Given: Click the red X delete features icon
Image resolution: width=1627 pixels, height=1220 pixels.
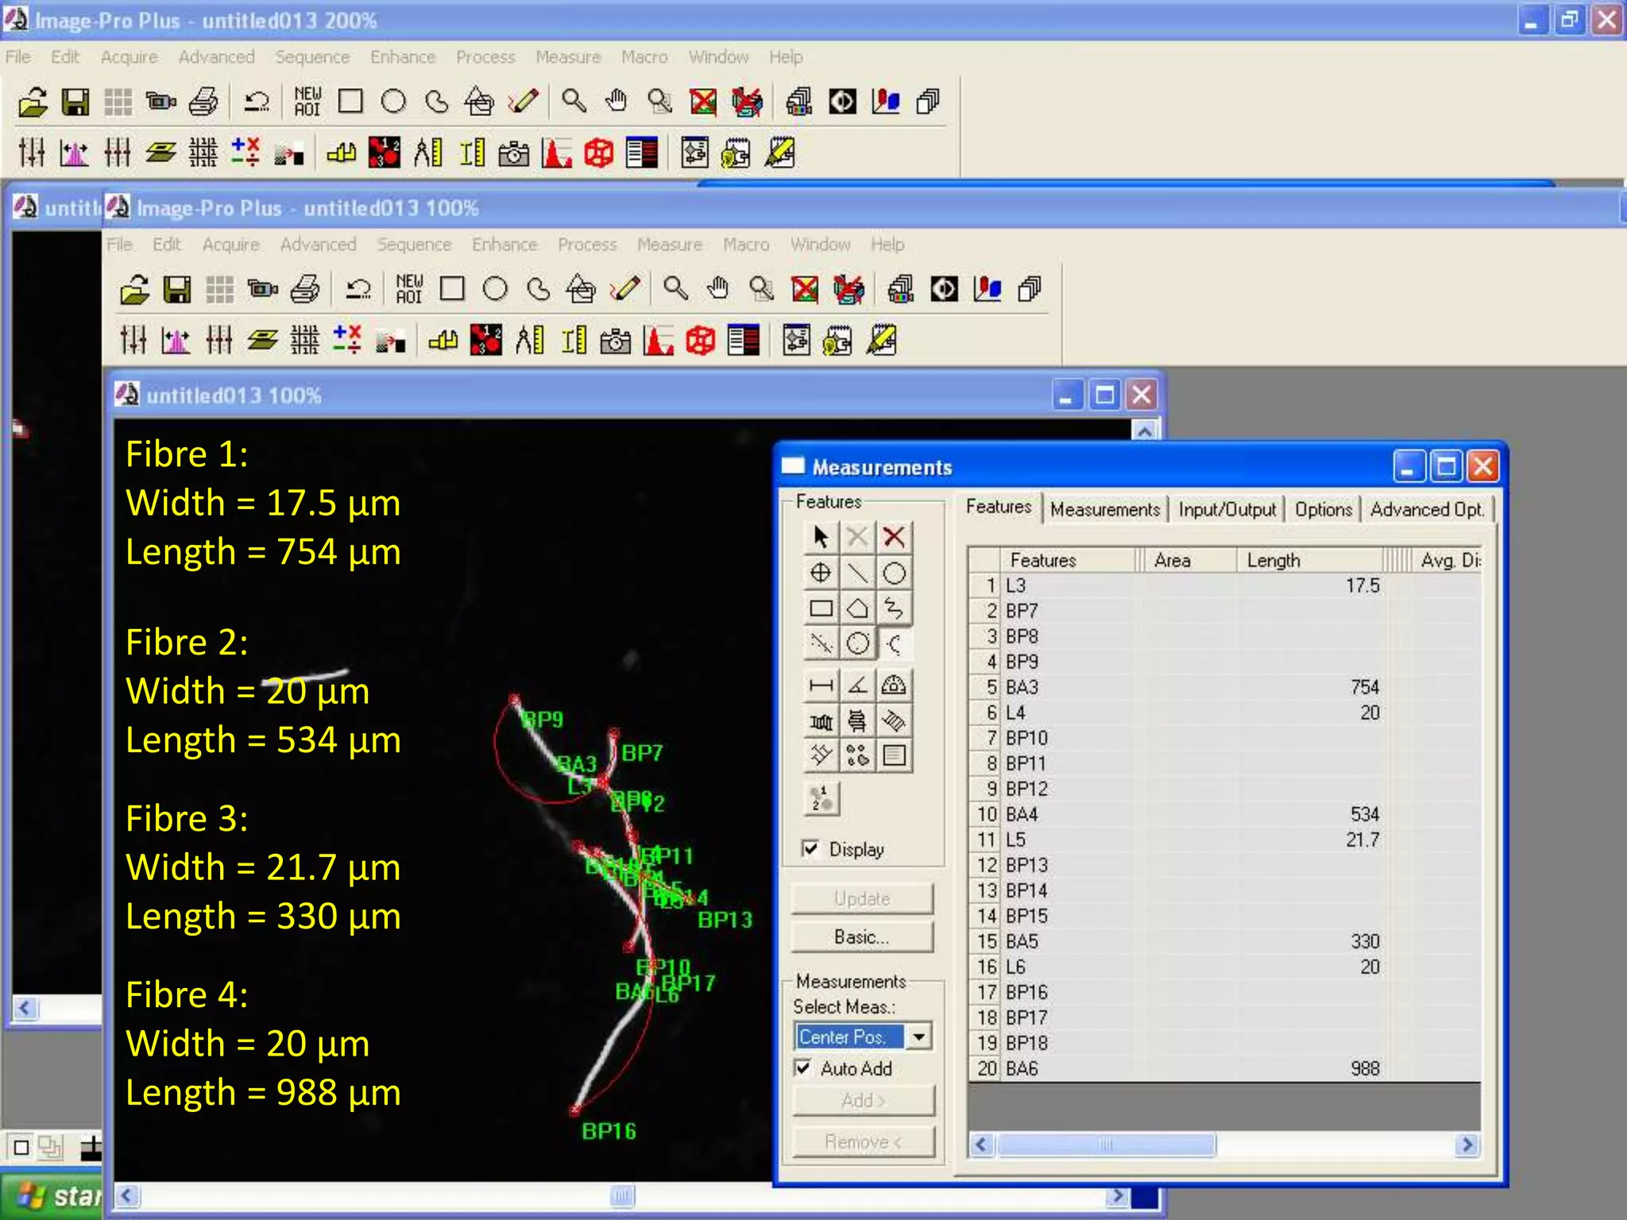Looking at the screenshot, I should (894, 537).
